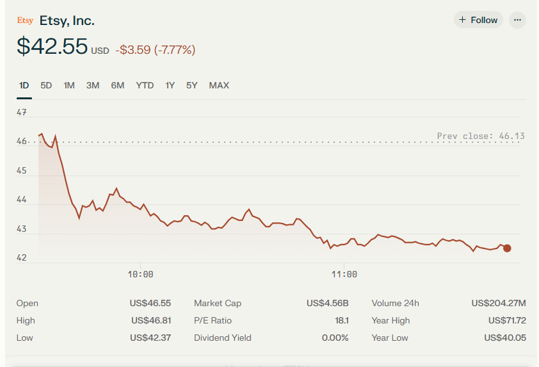Click the Volume 24h label
Screen dimensions: 539x367
[x=396, y=303]
